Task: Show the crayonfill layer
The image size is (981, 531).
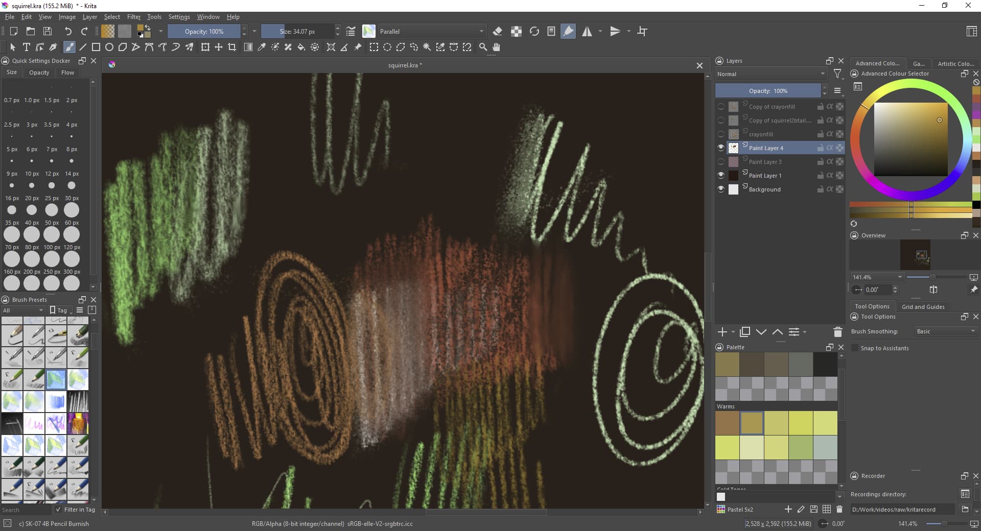Action: pyautogui.click(x=721, y=134)
